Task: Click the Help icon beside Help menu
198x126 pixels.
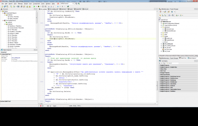Action: coord(58,3)
